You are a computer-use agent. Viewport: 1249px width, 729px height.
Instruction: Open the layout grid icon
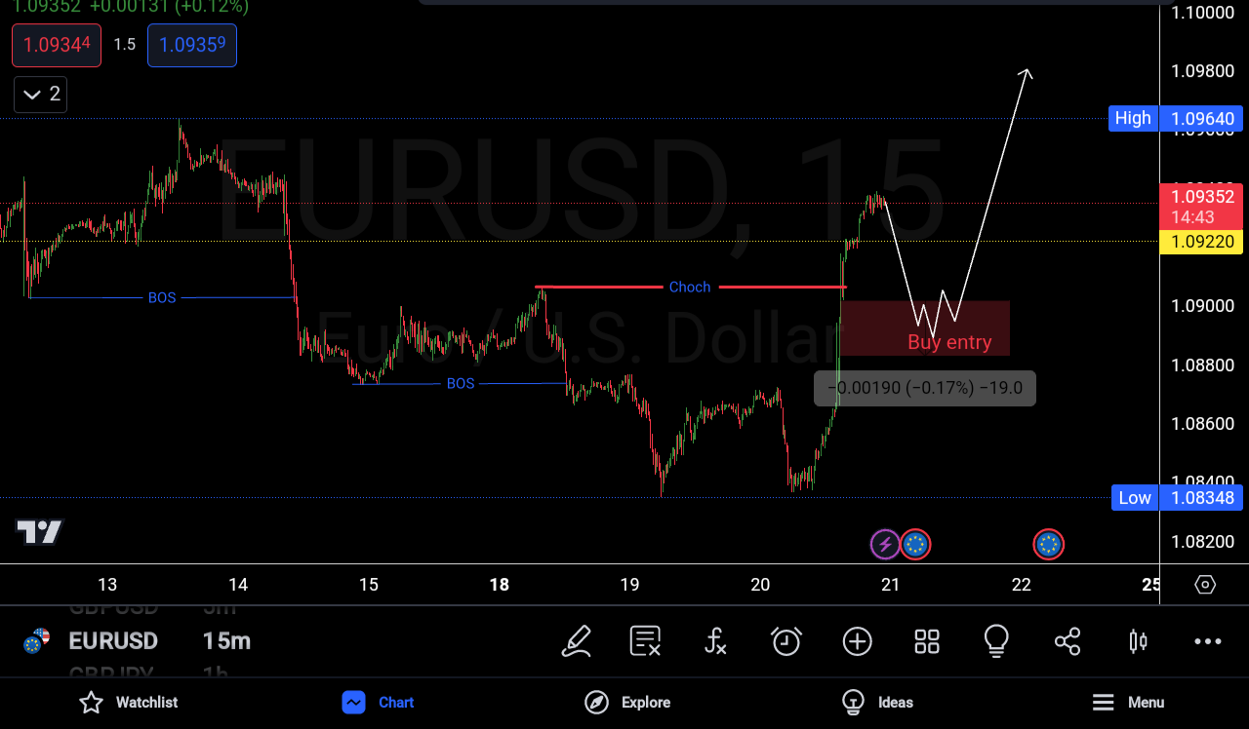926,641
